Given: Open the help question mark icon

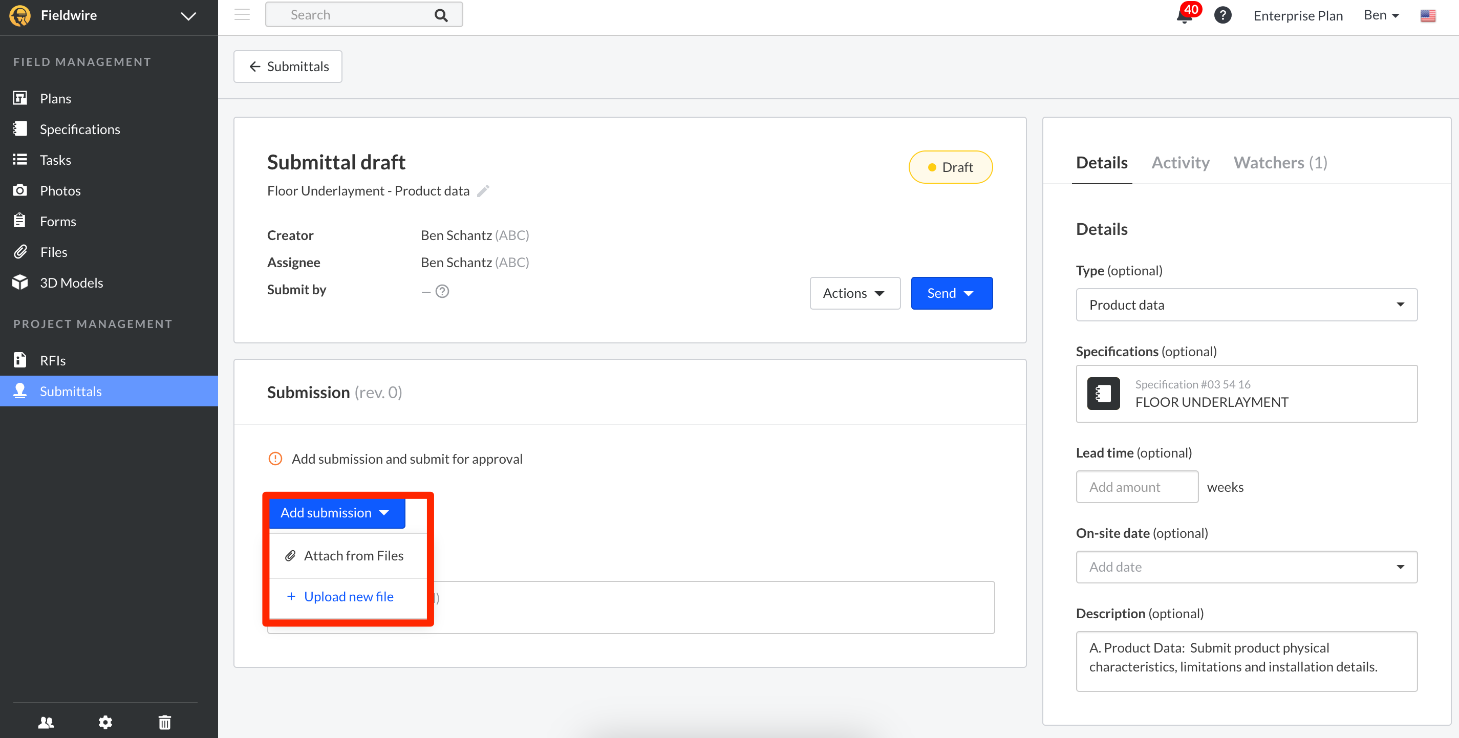Looking at the screenshot, I should pos(1223,15).
